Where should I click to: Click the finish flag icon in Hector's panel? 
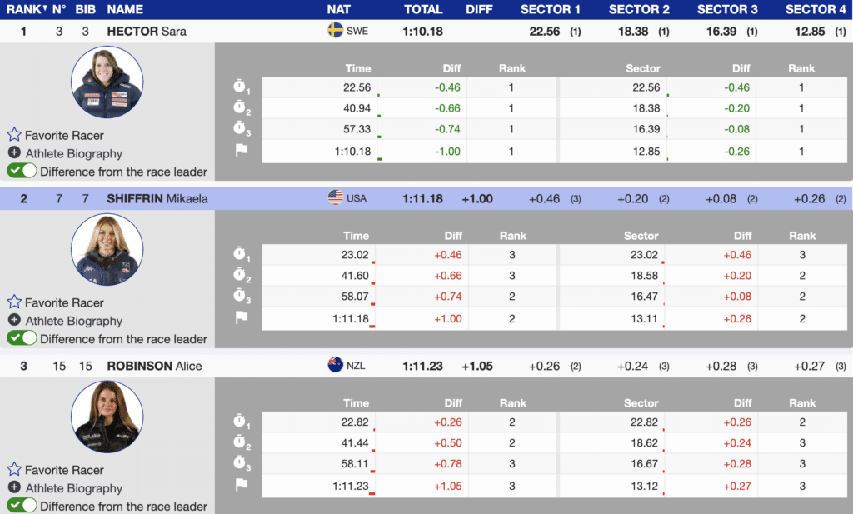point(242,151)
